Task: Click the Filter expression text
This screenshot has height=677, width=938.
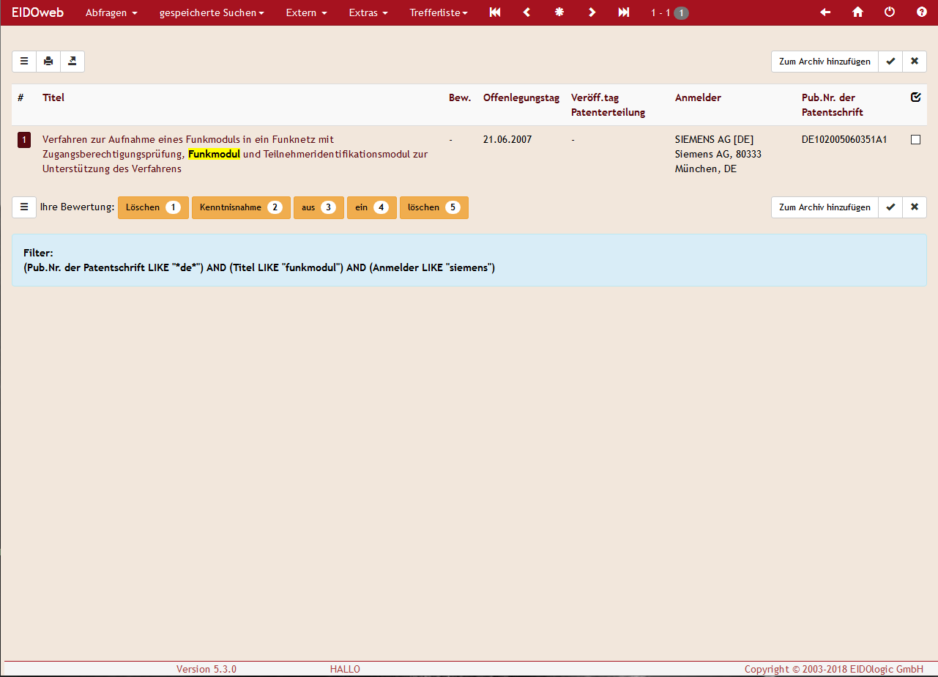Action: [259, 268]
